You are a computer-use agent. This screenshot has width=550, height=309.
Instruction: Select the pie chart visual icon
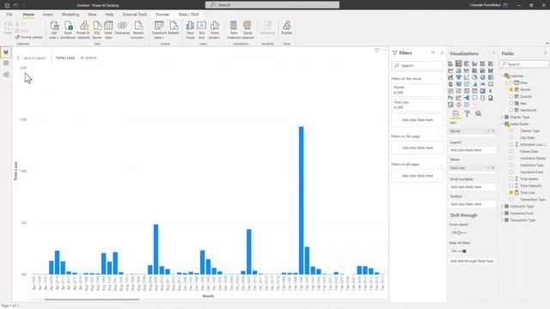[474, 77]
